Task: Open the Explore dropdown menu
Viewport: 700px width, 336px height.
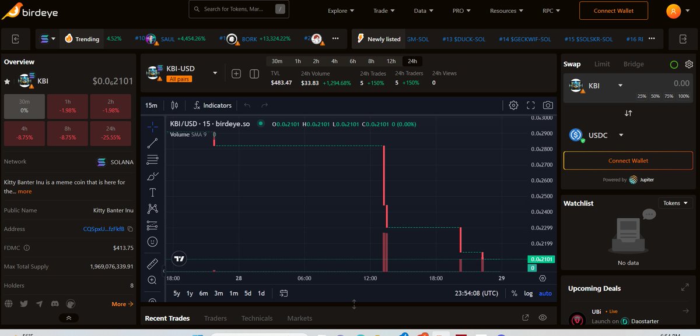Action: coord(341,10)
